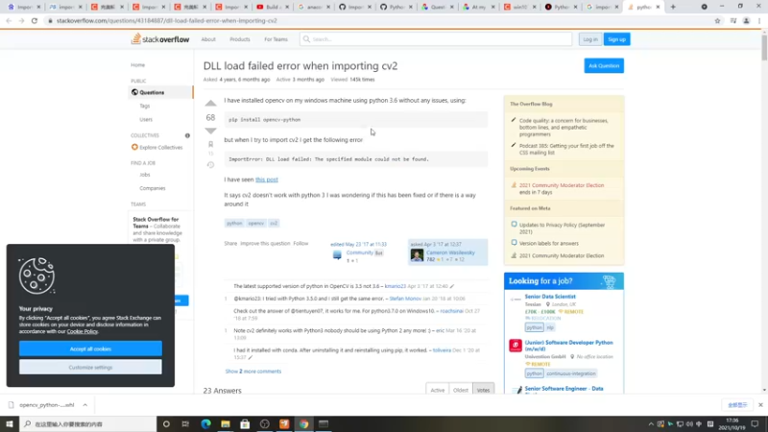768x432 pixels.
Task: Sort answers by Oldest
Action: coord(461,390)
